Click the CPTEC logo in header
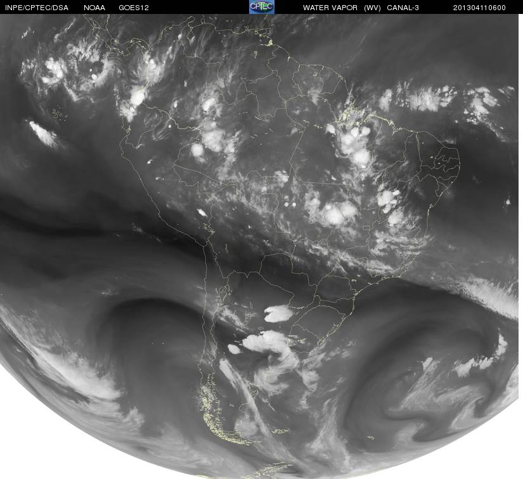This screenshot has height=479, width=523. pyautogui.click(x=262, y=7)
